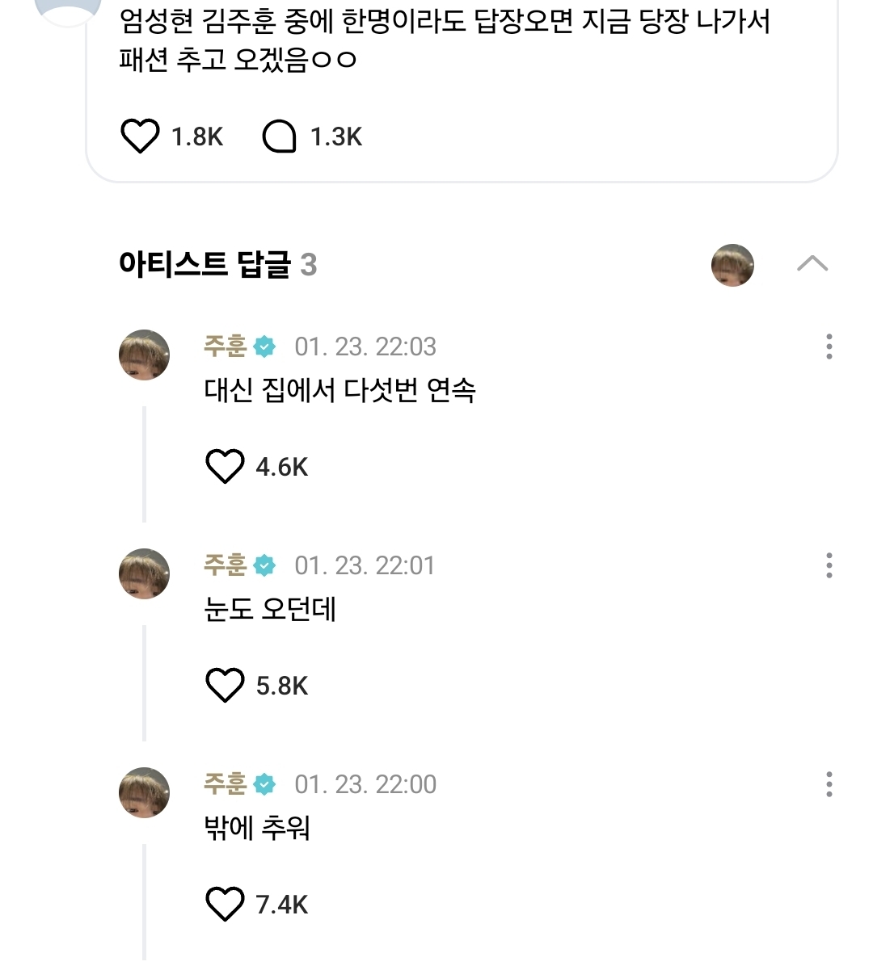Open more options for 22:01 reply
This screenshot has height=970, width=873.
point(829,565)
